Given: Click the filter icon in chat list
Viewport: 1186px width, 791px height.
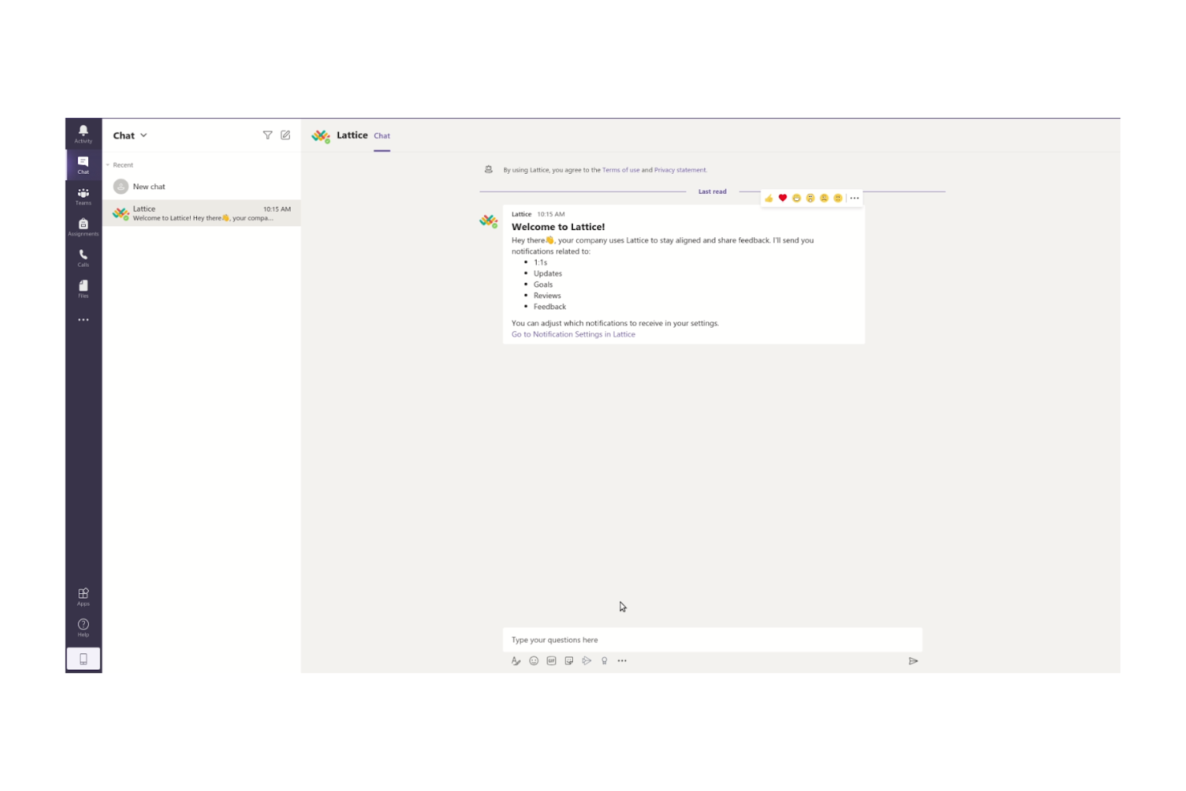Looking at the screenshot, I should 268,135.
